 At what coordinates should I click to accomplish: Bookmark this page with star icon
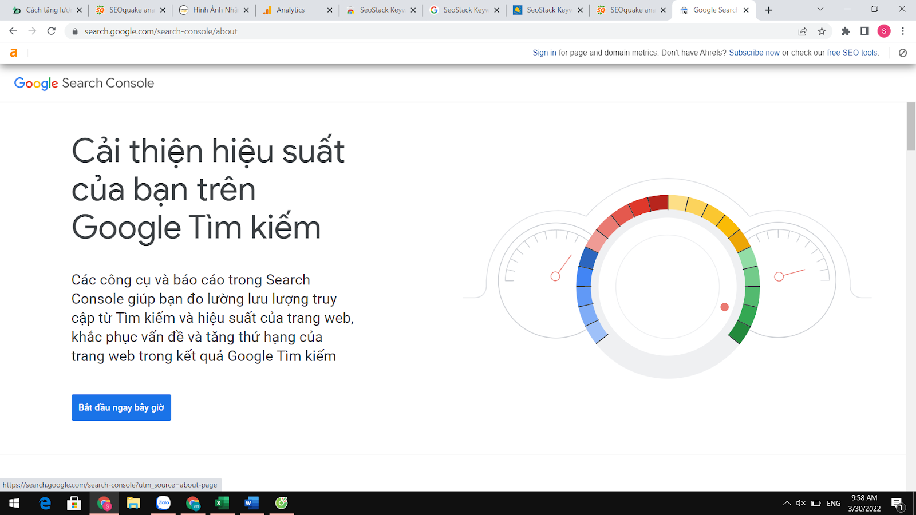coord(822,31)
